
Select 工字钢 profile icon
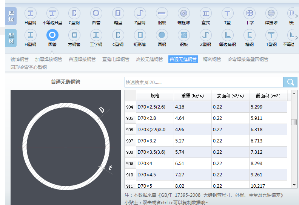(x=96, y=35)
